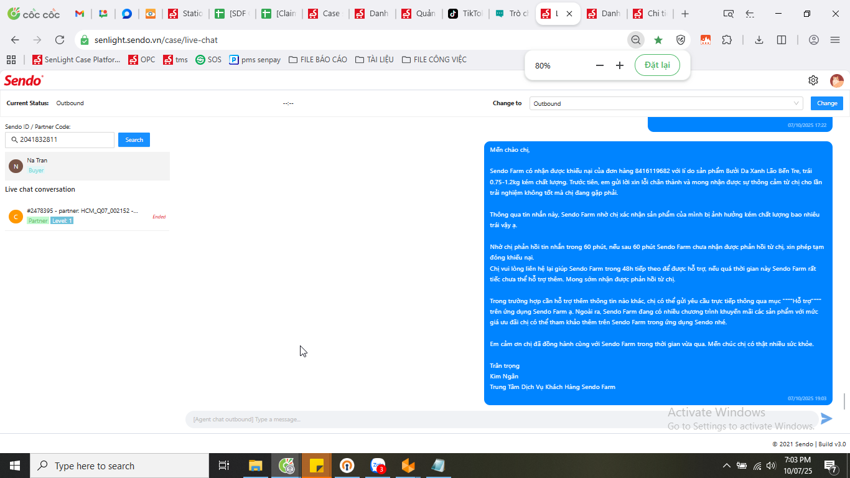Switch to the Quản tab

[419, 14]
